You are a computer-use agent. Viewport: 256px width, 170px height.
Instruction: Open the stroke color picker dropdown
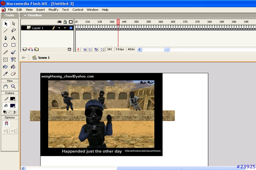click(13, 99)
